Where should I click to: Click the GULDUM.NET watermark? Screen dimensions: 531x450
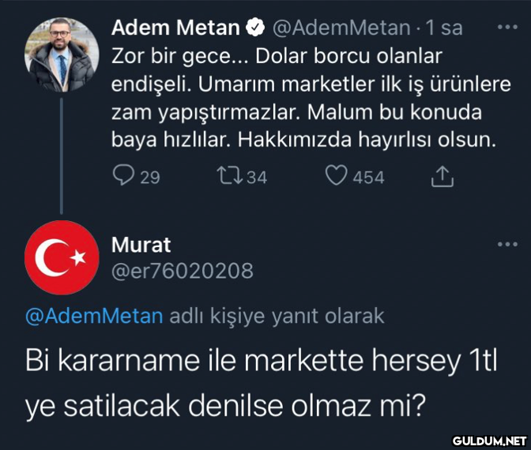click(489, 441)
